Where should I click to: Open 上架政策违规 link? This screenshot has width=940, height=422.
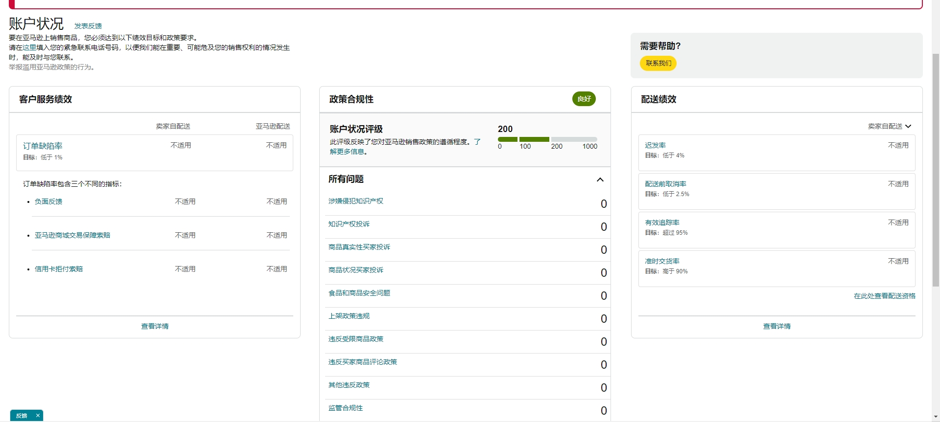(x=349, y=316)
